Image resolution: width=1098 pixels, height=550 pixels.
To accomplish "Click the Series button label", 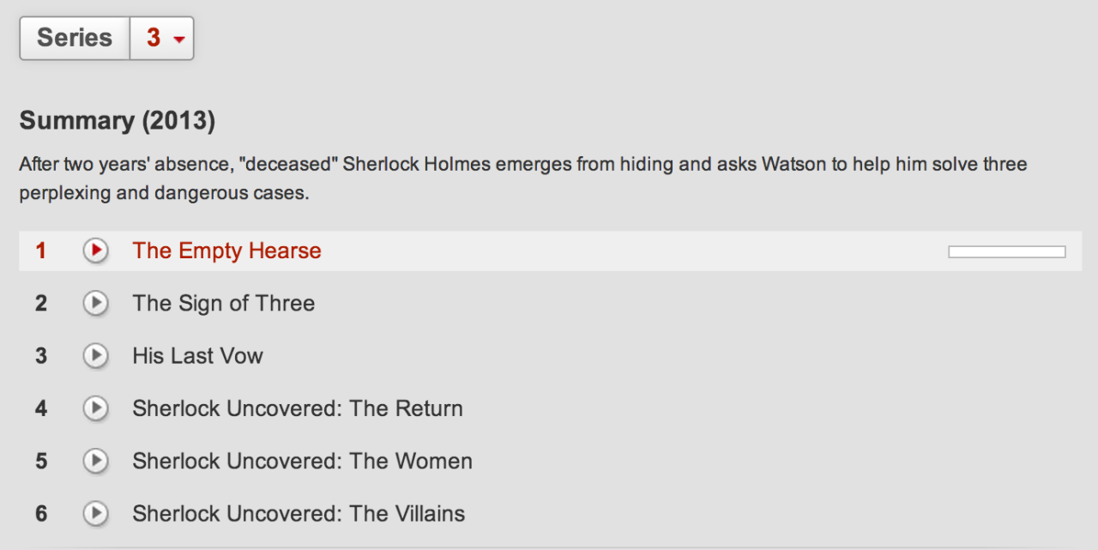I will pos(75,38).
